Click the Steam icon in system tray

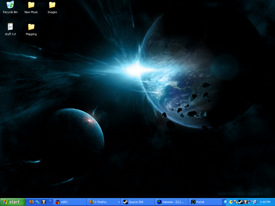click(241, 202)
